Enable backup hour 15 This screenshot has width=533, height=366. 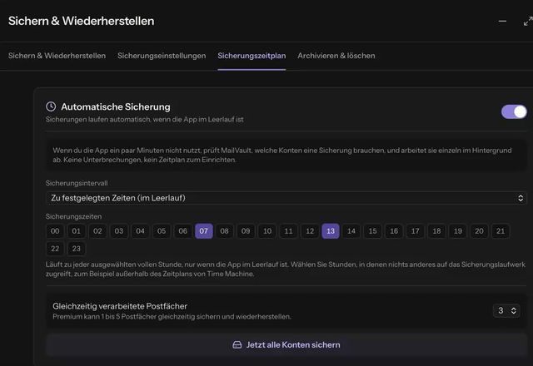(372, 231)
